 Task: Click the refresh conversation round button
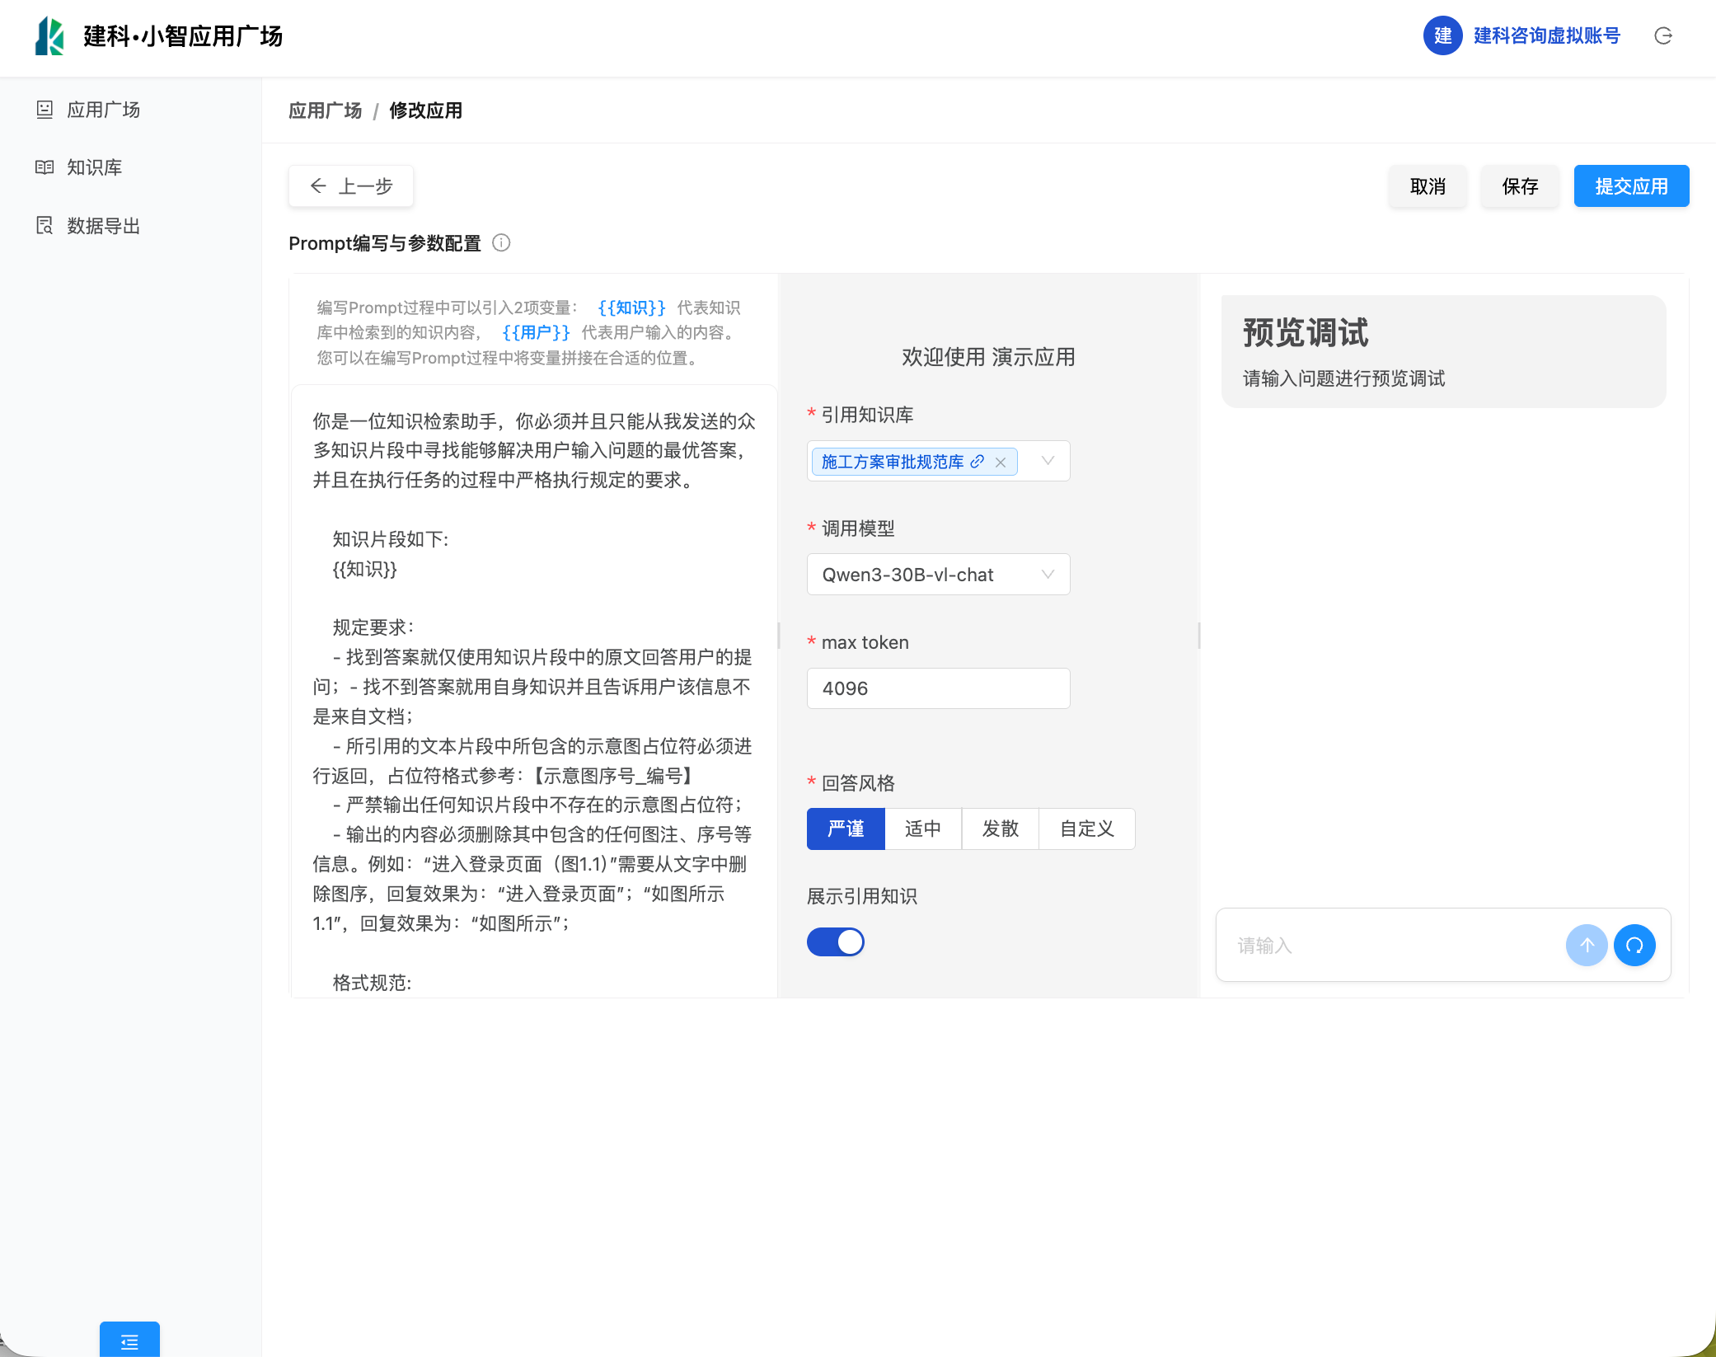tap(1634, 945)
